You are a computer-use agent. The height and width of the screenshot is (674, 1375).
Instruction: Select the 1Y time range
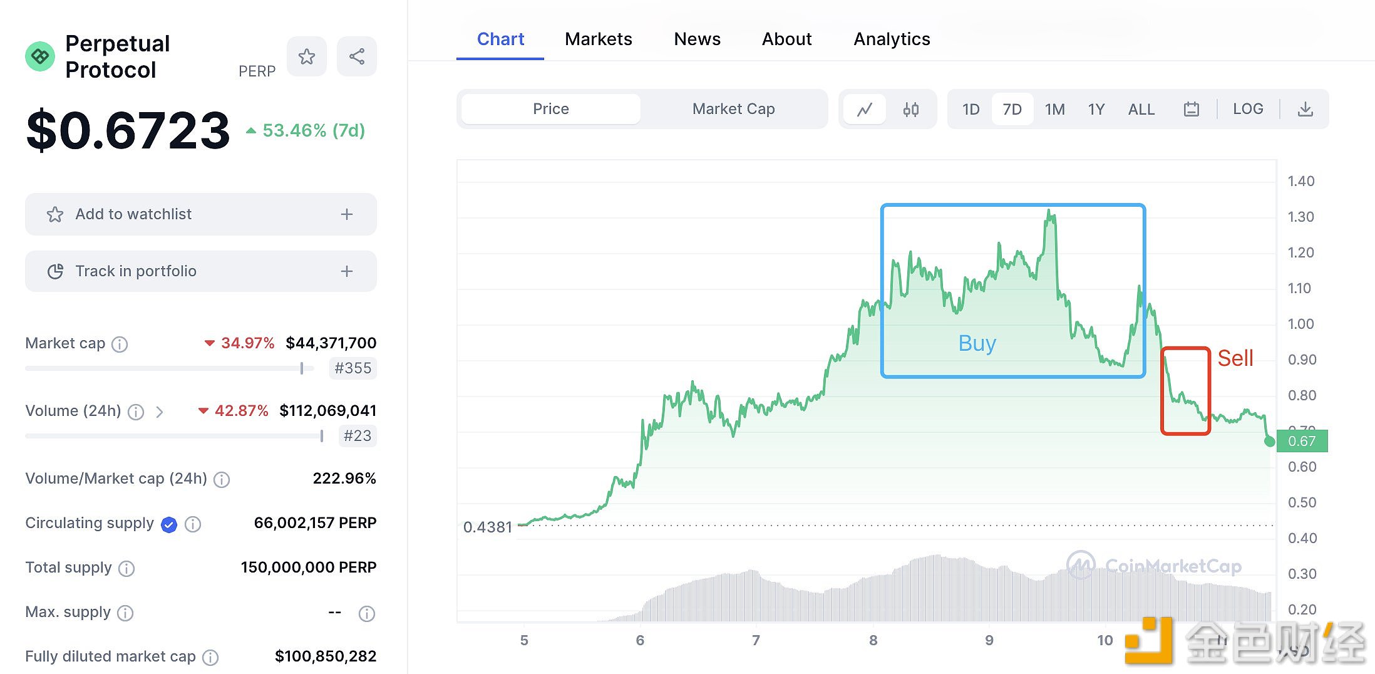(x=1096, y=109)
